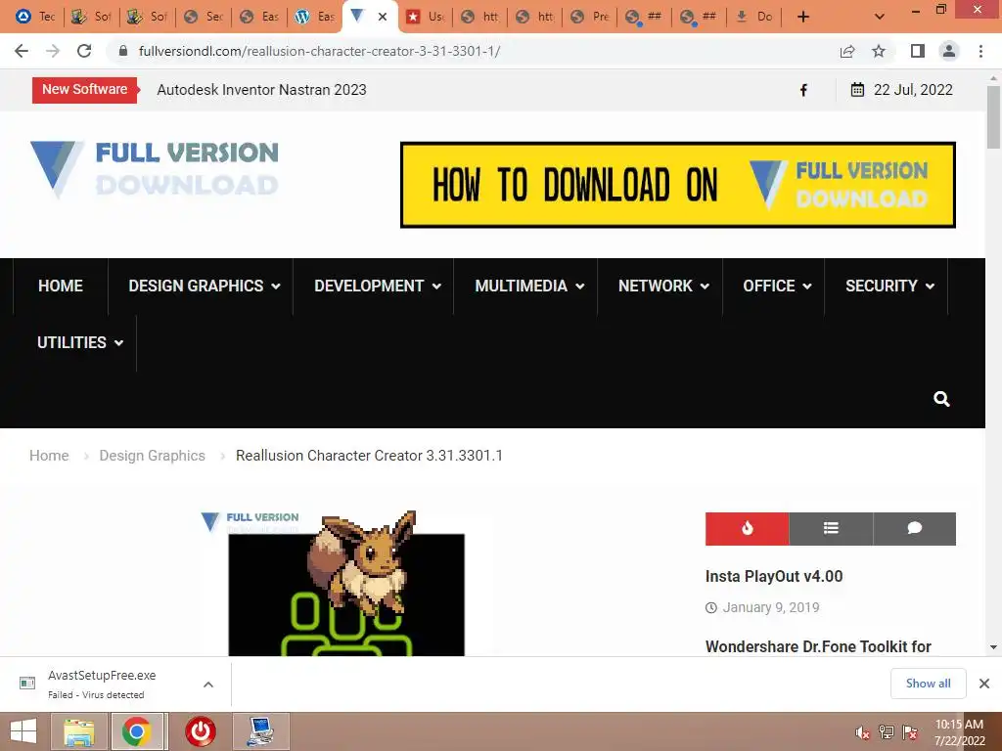Expand the Security menu
The width and height of the screenshot is (1002, 751).
[x=889, y=286]
